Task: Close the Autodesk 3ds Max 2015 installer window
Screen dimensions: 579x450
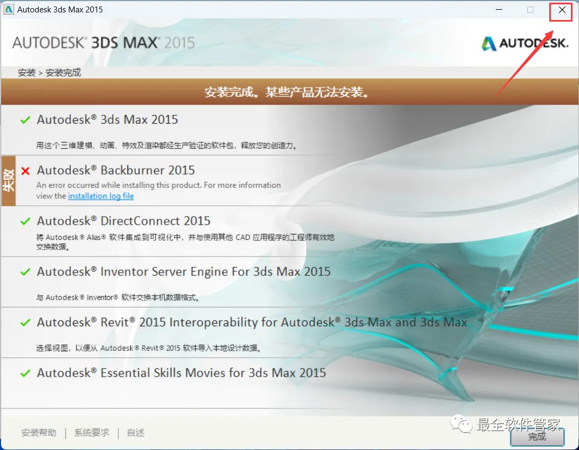Action: 562,10
